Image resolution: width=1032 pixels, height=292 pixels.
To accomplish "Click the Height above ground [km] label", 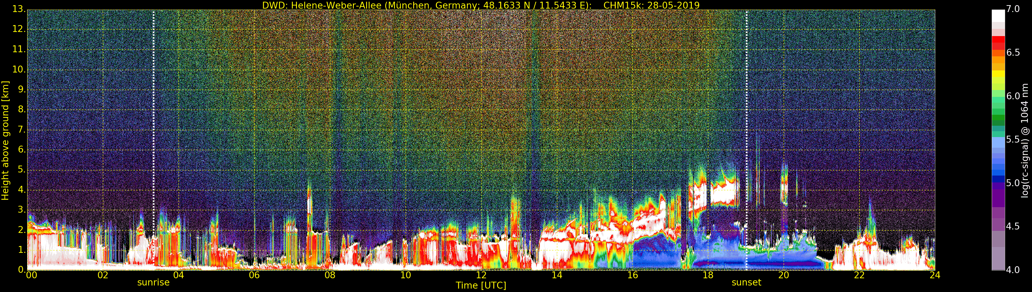I will click(x=5, y=141).
